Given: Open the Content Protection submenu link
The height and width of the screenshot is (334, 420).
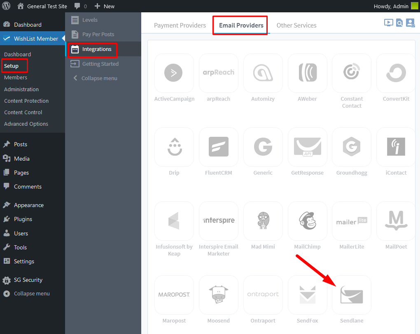Looking at the screenshot, I should click(x=26, y=101).
